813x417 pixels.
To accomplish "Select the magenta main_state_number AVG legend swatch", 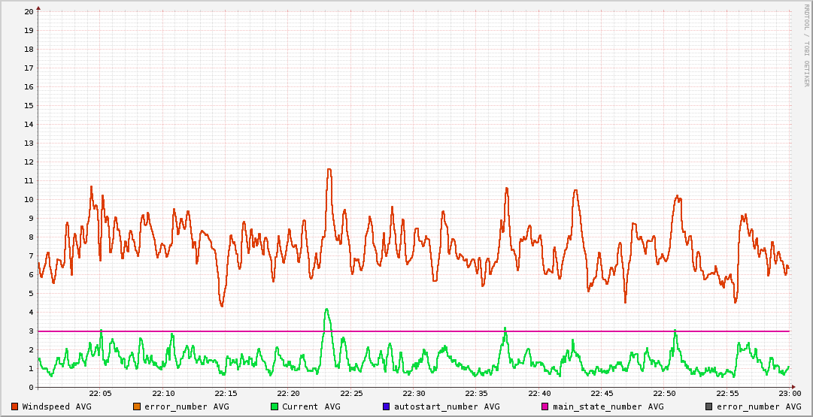I will pos(545,406).
